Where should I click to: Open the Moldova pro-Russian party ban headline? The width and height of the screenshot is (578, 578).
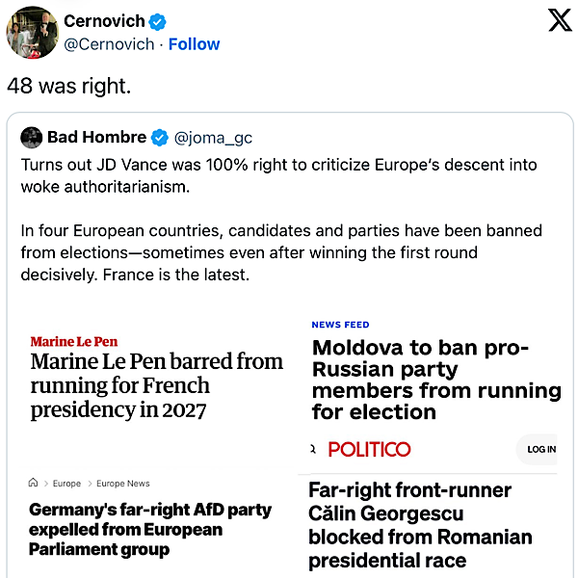click(435, 380)
